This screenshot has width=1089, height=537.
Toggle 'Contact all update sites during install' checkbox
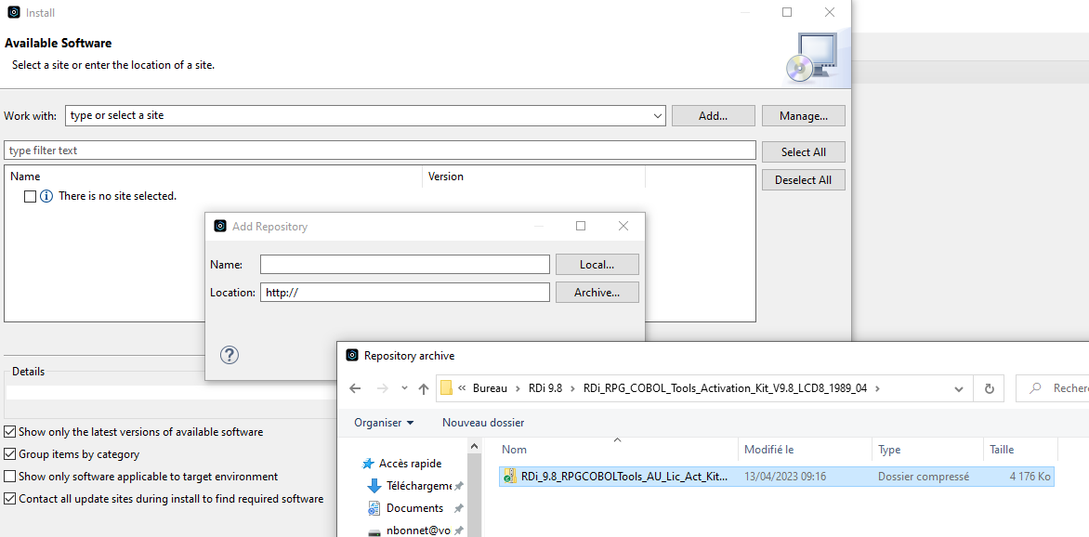[x=9, y=499]
